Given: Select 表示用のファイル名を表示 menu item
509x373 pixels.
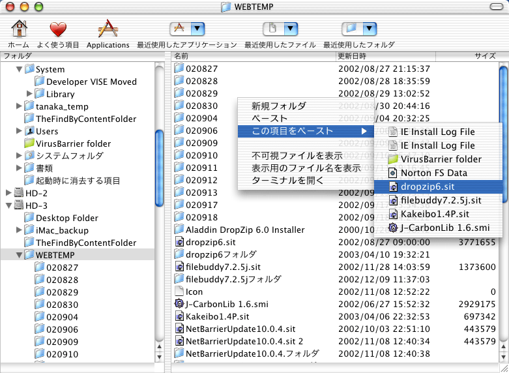Looking at the screenshot, I should [x=306, y=168].
